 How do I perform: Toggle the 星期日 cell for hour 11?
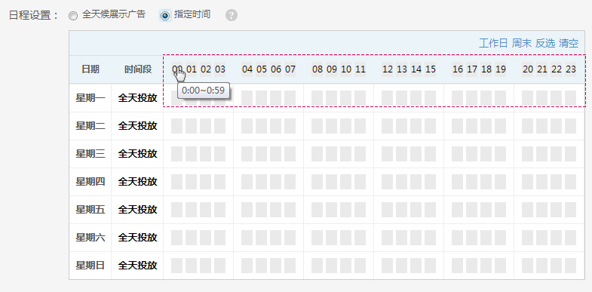click(360, 266)
